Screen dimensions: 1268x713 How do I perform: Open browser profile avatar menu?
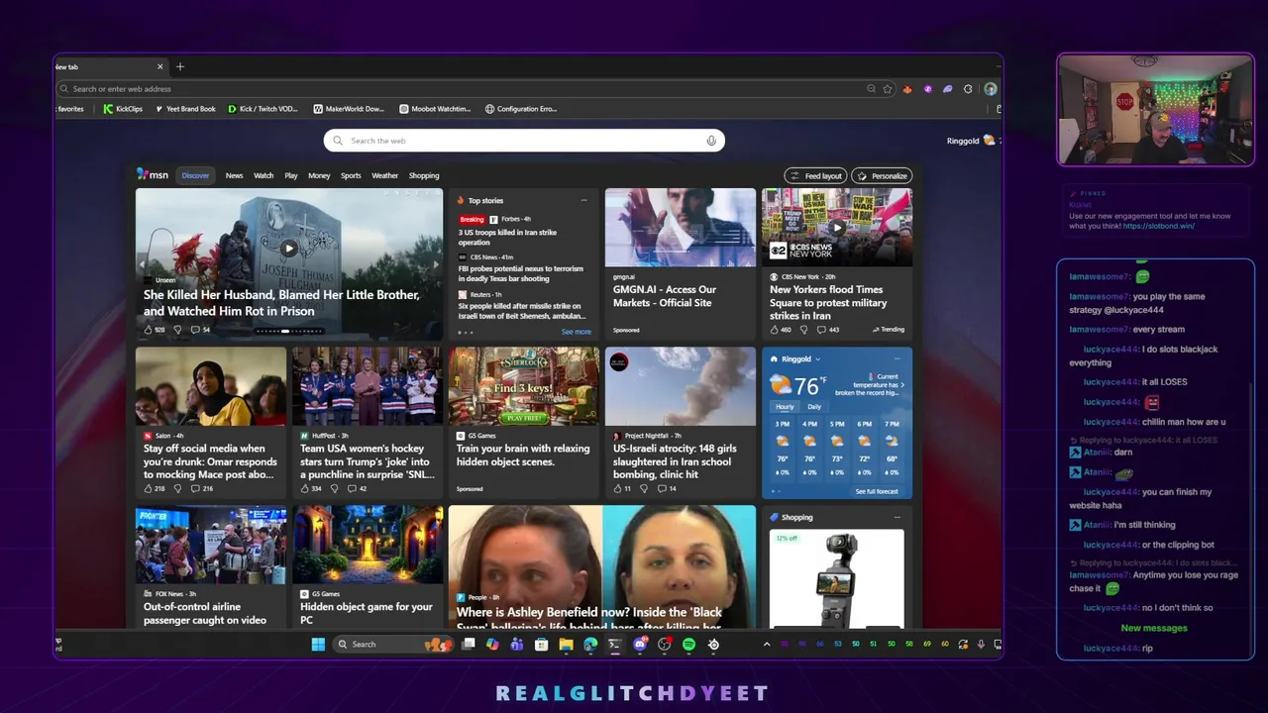coord(990,89)
